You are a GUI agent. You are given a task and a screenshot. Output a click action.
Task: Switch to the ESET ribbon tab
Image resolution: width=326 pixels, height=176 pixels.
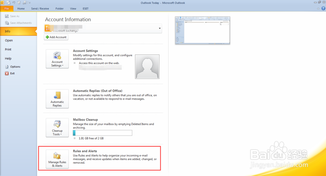tap(85, 8)
